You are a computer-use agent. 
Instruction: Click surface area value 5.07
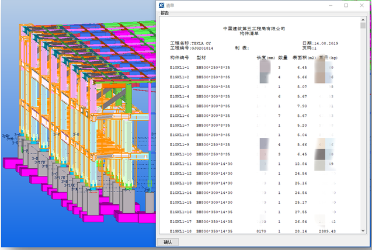tap(302, 87)
